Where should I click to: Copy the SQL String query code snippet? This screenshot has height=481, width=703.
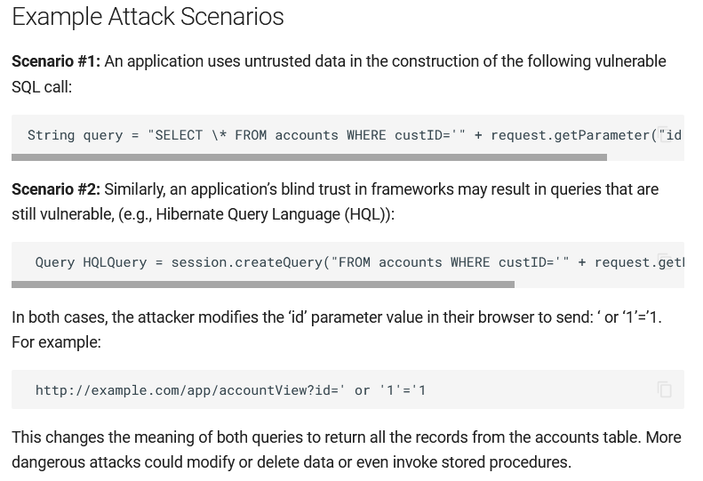(664, 134)
